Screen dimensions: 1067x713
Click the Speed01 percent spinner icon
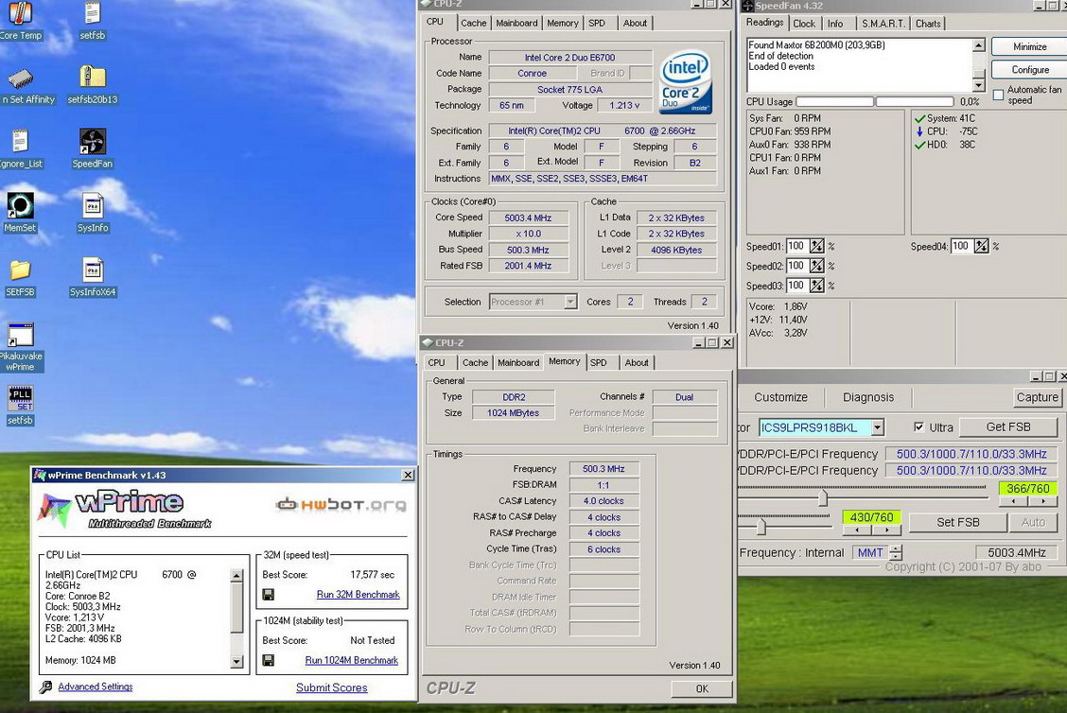pos(816,246)
